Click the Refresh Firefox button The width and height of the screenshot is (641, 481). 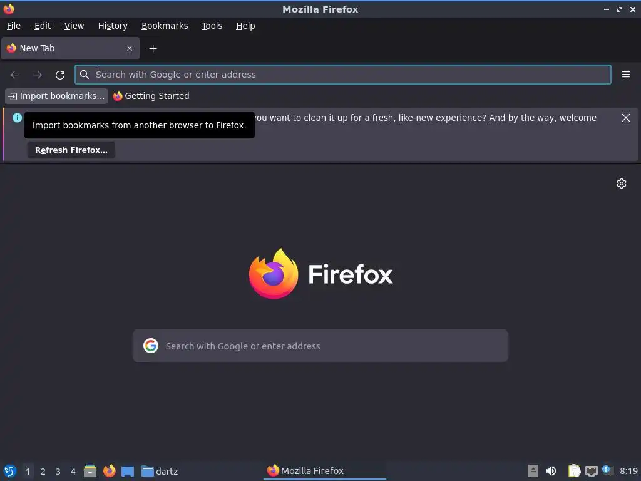[71, 150]
